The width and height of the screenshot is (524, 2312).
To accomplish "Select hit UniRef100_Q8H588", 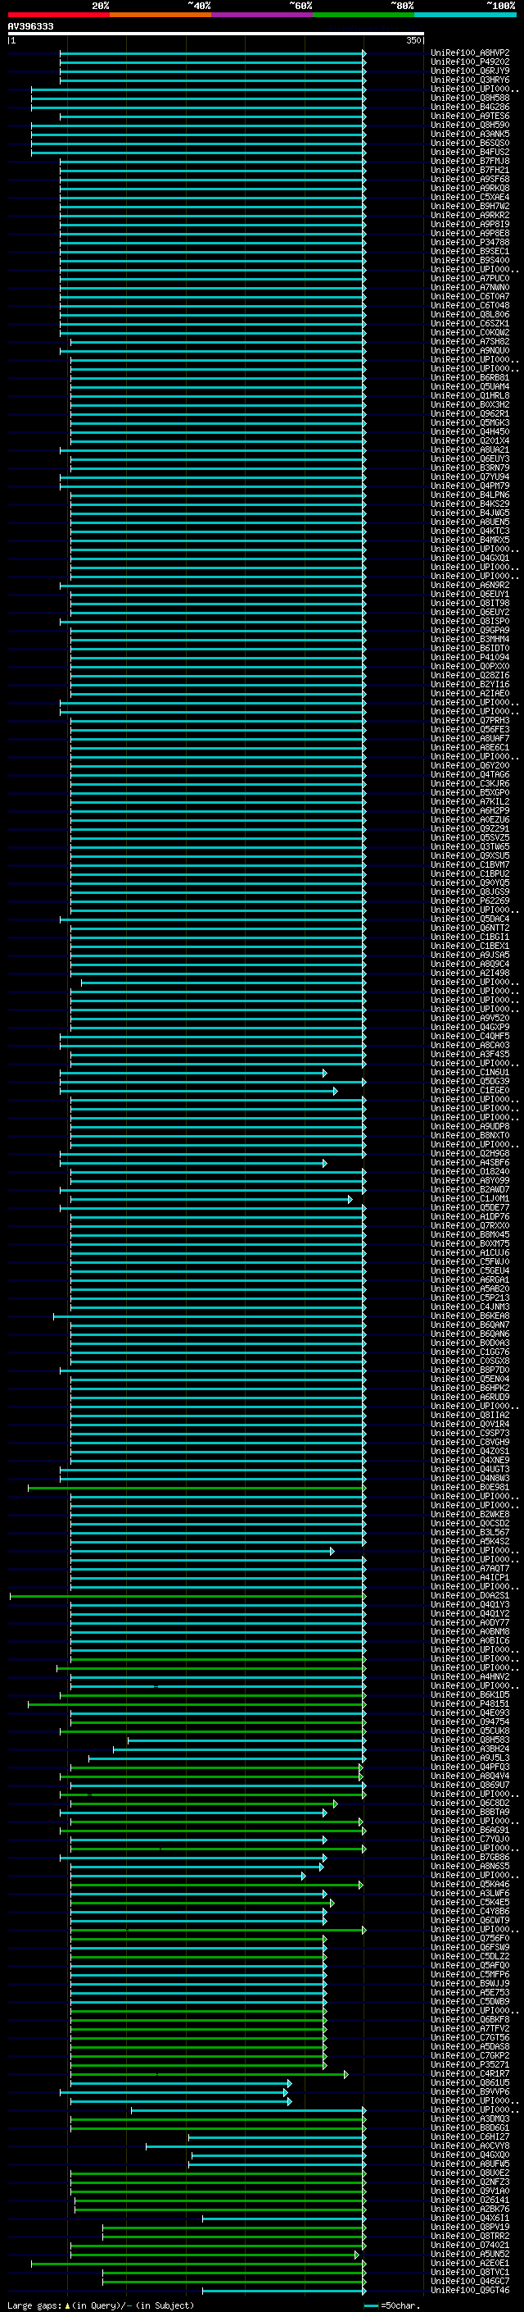I will click(470, 98).
